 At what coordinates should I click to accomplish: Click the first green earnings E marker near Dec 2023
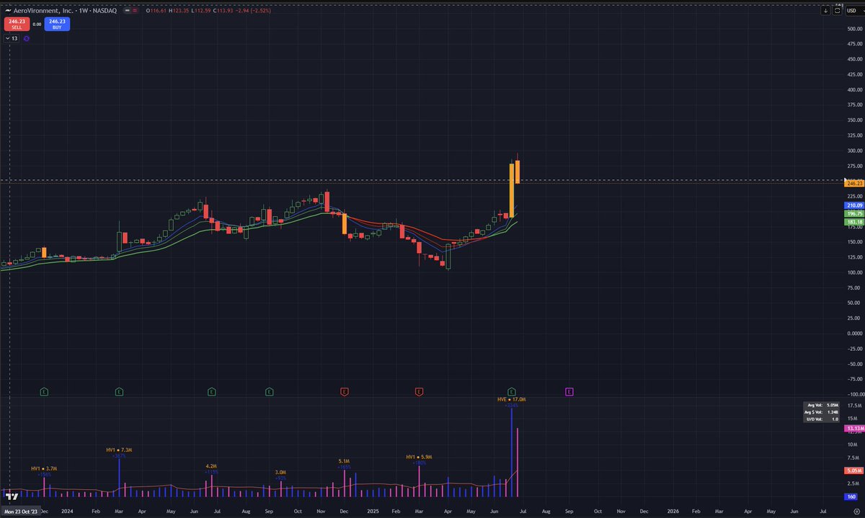[44, 391]
